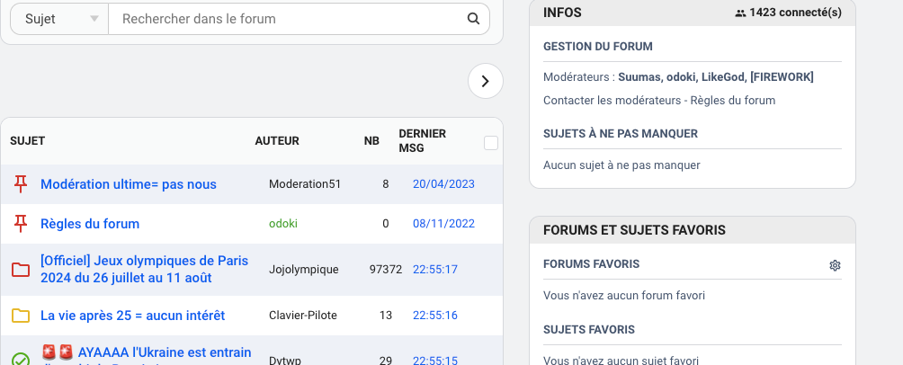
Task: Open the Modération ultime= pas nous topic
Action: click(x=129, y=184)
